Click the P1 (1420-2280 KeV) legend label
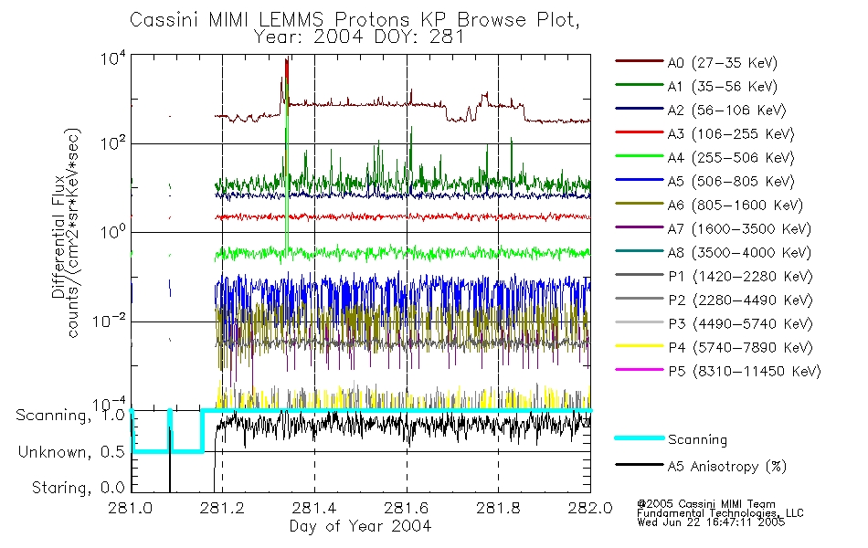Screen dimensions: 868x548 (x=740, y=277)
